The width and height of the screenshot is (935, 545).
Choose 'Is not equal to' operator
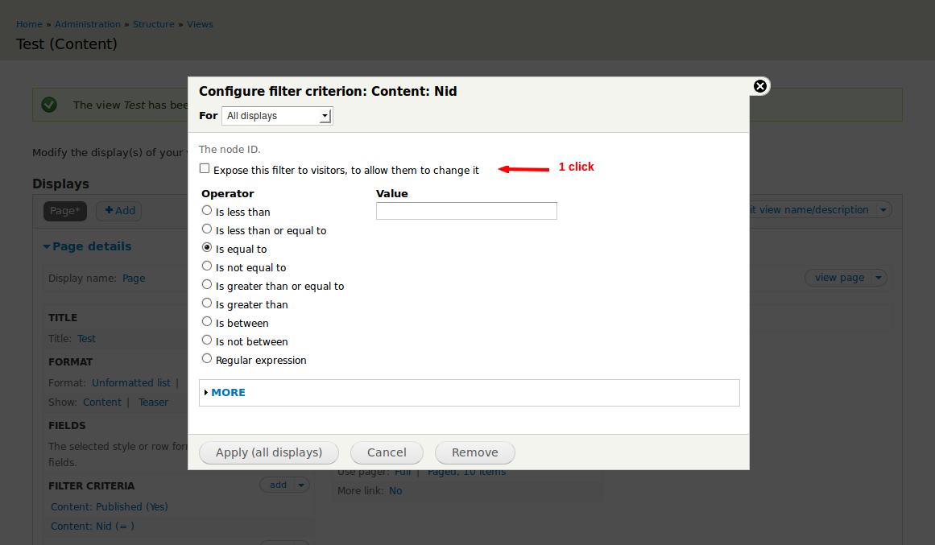207,266
